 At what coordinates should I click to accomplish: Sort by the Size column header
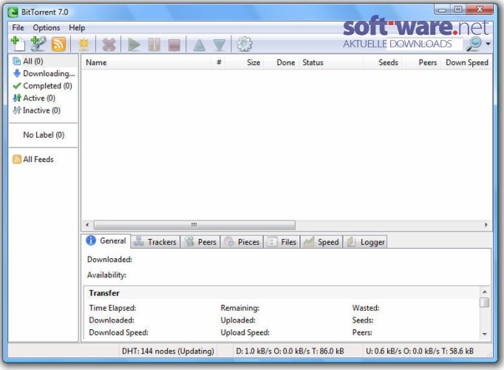point(245,62)
